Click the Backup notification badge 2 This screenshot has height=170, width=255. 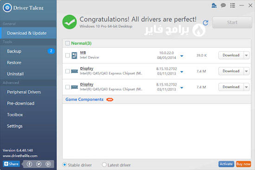pyautogui.click(x=51, y=51)
